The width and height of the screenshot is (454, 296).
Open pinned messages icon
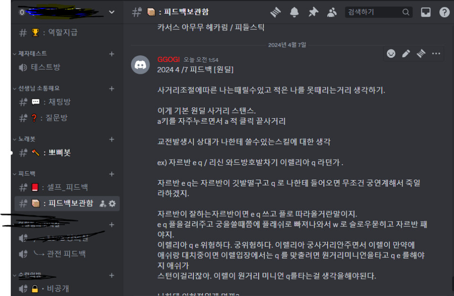[313, 12]
